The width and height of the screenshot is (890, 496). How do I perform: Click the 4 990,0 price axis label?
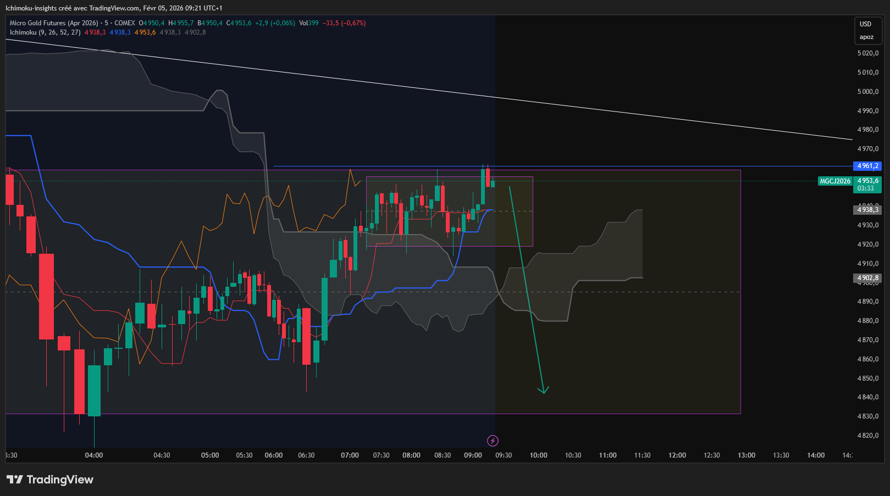tap(868, 111)
